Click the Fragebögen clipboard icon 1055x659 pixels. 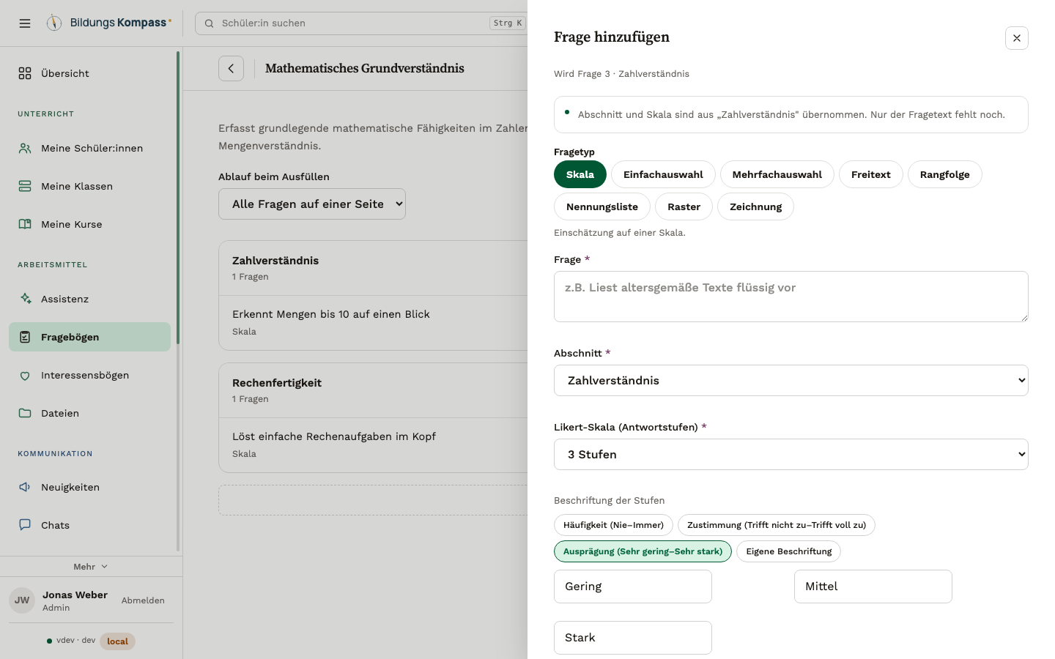25,337
